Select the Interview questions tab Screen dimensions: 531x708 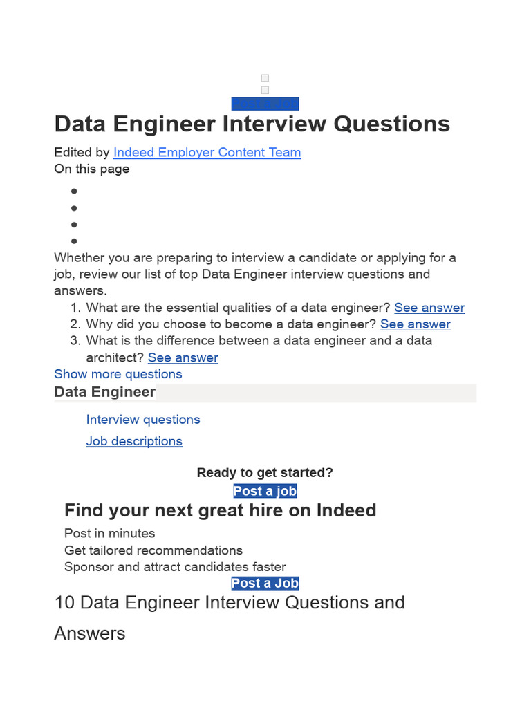pyautogui.click(x=143, y=420)
